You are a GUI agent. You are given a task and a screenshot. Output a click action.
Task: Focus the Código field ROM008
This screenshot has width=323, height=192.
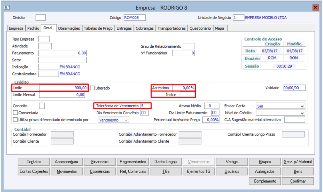(135, 18)
